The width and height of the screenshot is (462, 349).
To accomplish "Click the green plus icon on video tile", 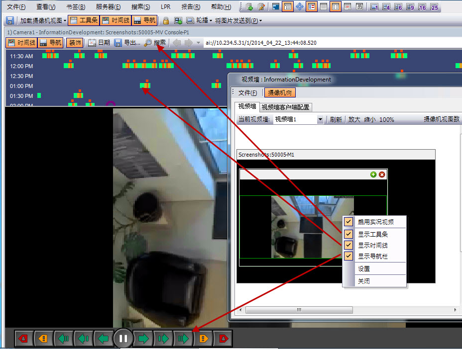I will [x=373, y=174].
